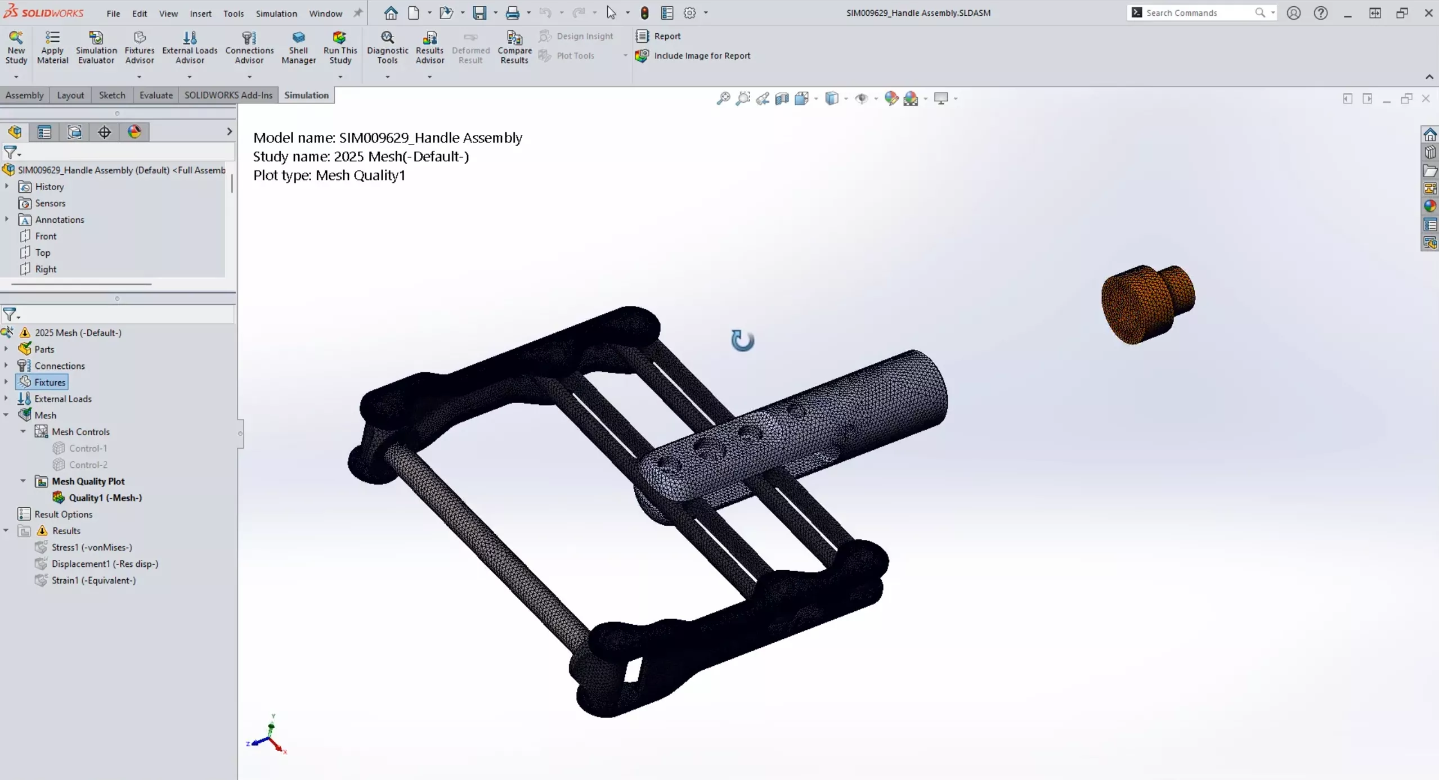The image size is (1439, 780).
Task: Expand the External Loads node
Action: tap(6, 399)
